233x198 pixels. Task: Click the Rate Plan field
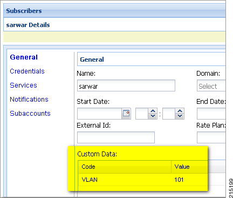(211, 137)
